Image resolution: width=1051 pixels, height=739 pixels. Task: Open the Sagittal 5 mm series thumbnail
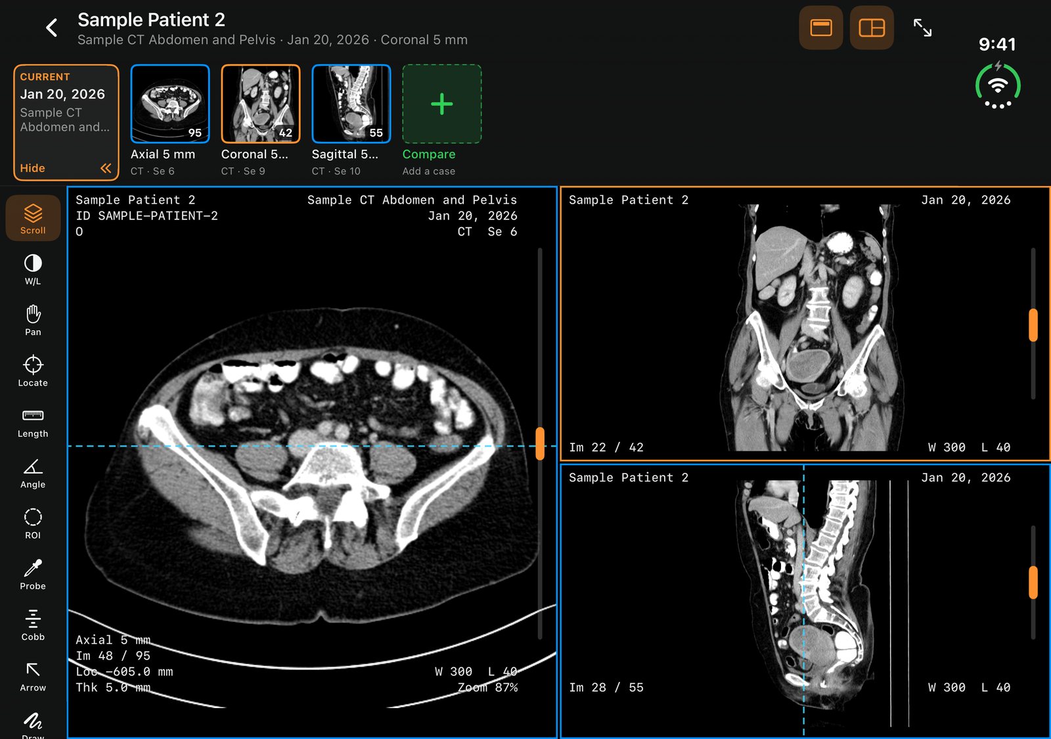click(x=351, y=104)
